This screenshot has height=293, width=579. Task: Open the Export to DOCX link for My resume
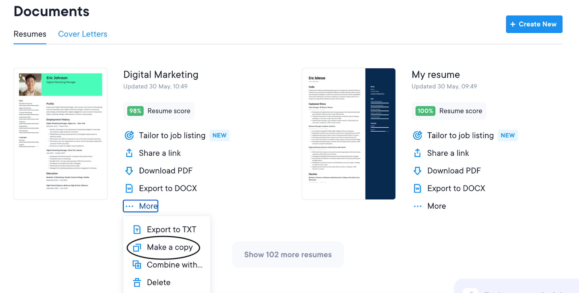pyautogui.click(x=456, y=188)
